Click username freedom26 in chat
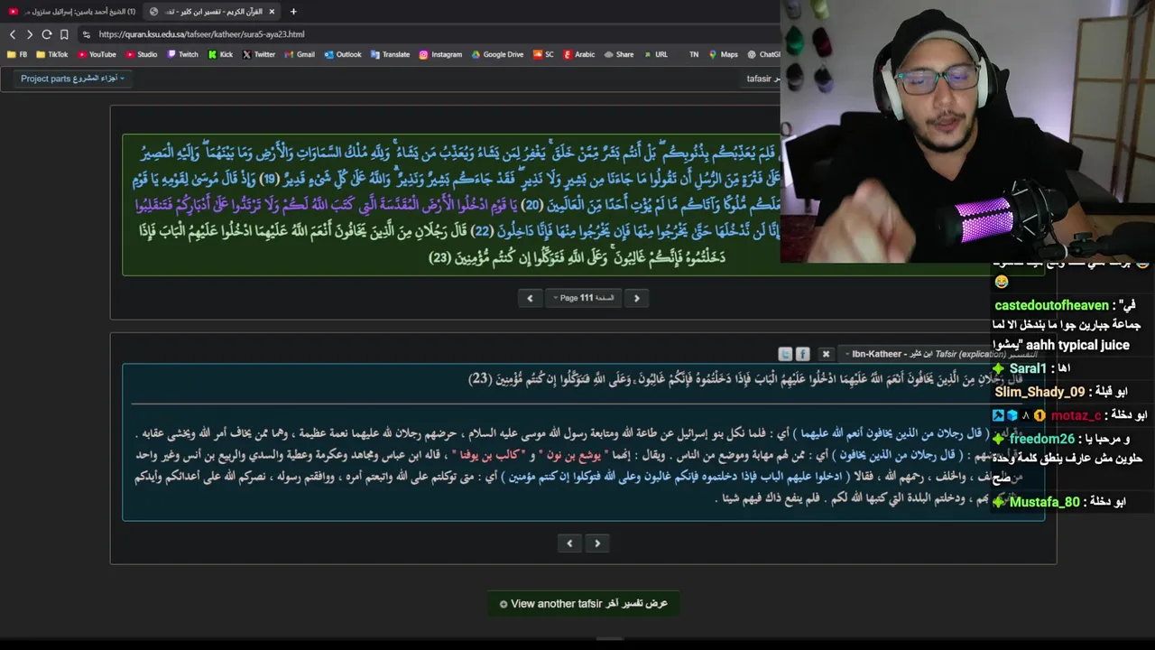 point(1042,440)
